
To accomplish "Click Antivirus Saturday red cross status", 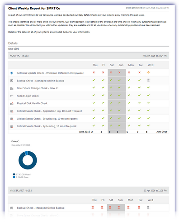I will (x=111, y=72).
